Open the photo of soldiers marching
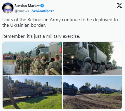Screen dimensions: 125x111 pyautogui.click(x=32, y=58)
